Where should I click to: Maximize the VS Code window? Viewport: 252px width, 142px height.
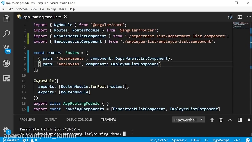[x=236, y=3]
